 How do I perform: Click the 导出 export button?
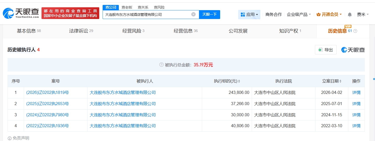(326, 50)
